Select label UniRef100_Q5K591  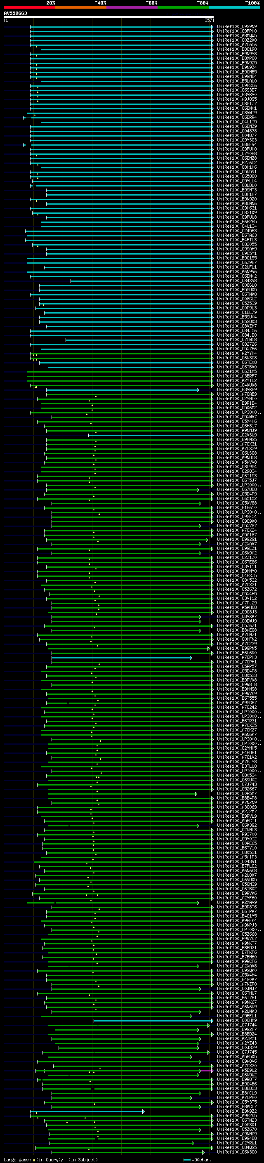point(237,172)
